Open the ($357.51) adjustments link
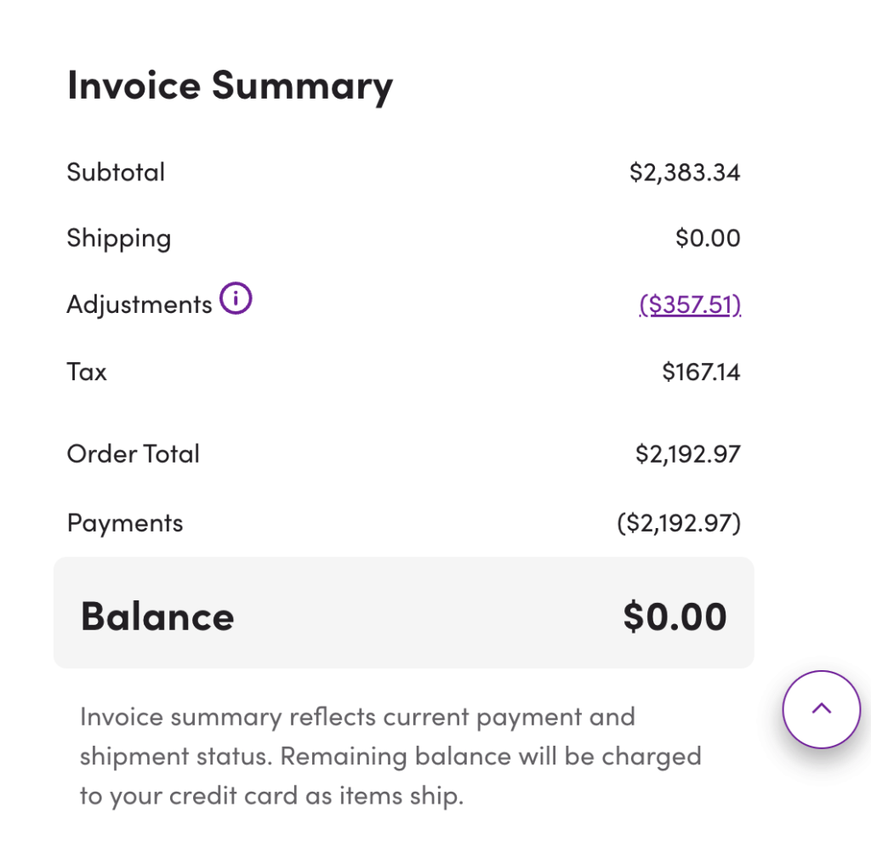Image resolution: width=871 pixels, height=864 pixels. click(x=690, y=304)
